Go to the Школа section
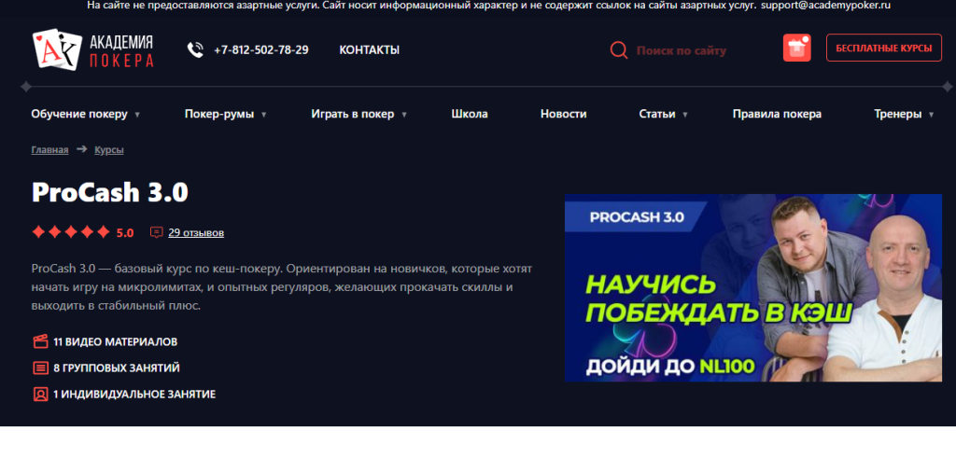 [470, 114]
